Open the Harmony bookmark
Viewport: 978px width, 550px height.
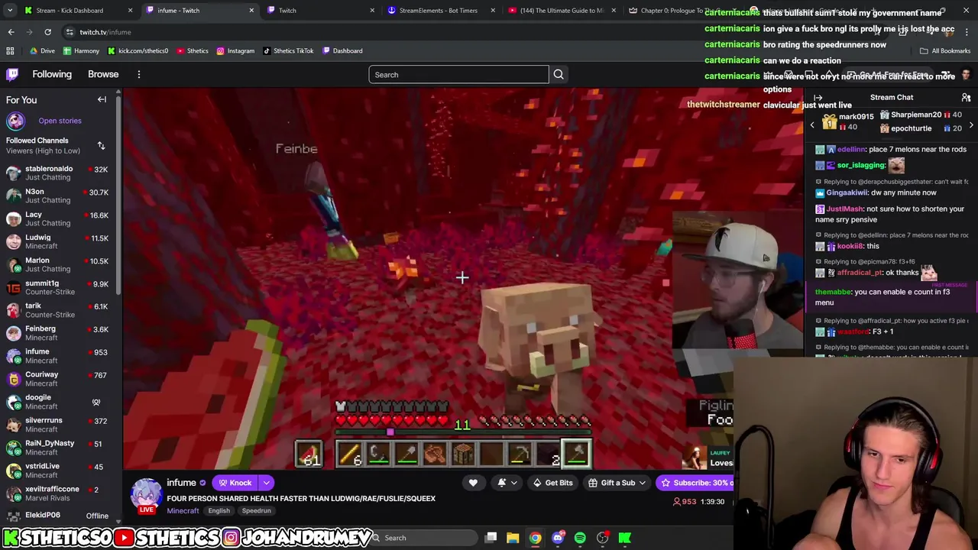tap(81, 50)
